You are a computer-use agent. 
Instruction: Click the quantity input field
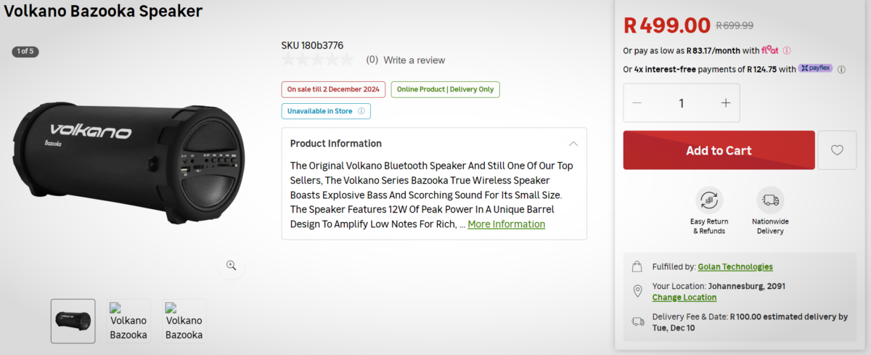click(682, 103)
